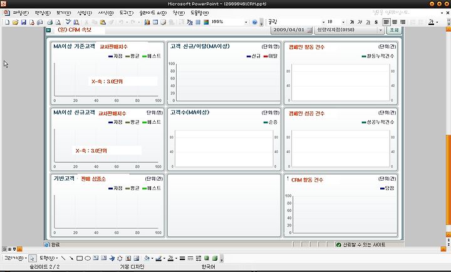Insert a chart using the chart icon

point(147,22)
